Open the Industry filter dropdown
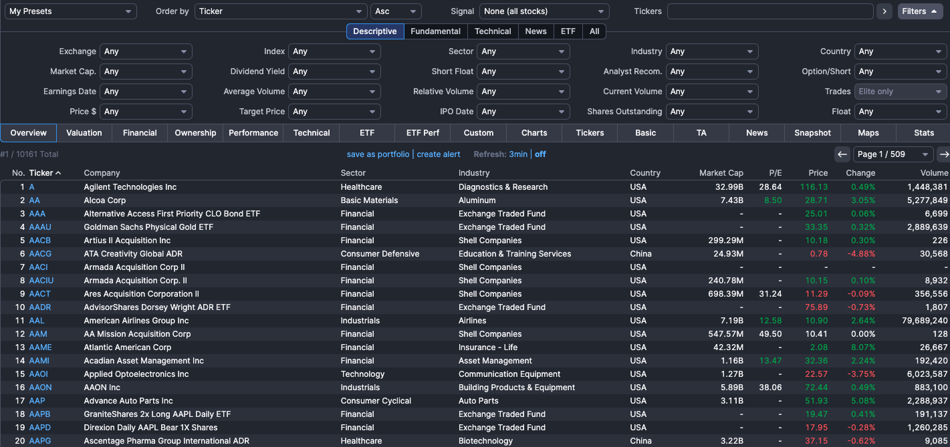The image size is (950, 447). click(x=712, y=51)
